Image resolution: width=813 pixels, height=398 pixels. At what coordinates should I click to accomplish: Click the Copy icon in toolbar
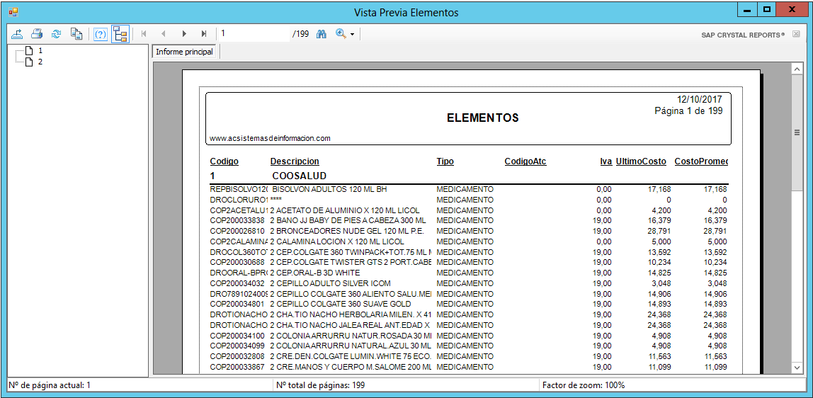click(76, 34)
